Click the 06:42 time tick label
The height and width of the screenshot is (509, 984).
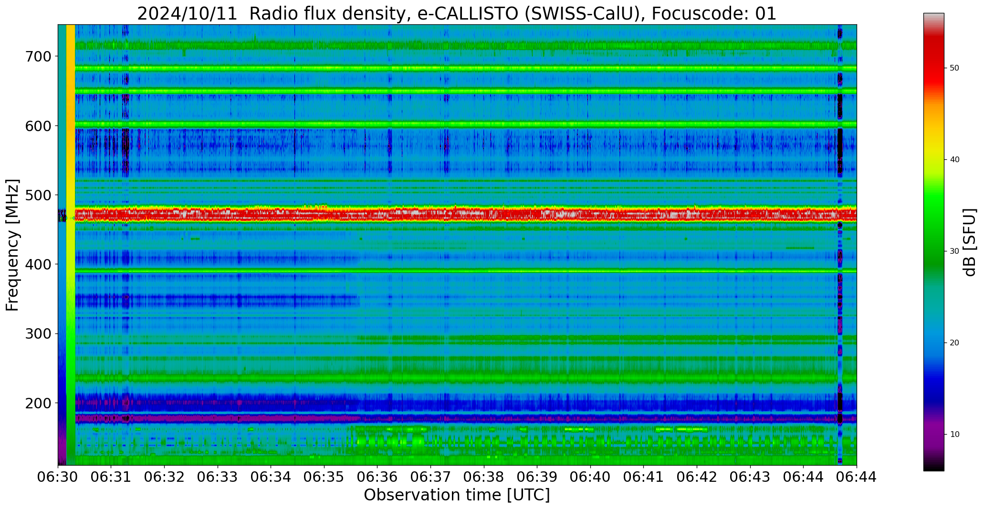tap(697, 477)
